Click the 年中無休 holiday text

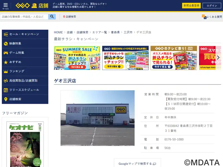coord(170,117)
